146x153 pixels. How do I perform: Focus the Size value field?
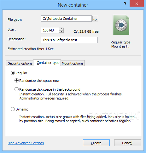pyautogui.click(x=50, y=30)
